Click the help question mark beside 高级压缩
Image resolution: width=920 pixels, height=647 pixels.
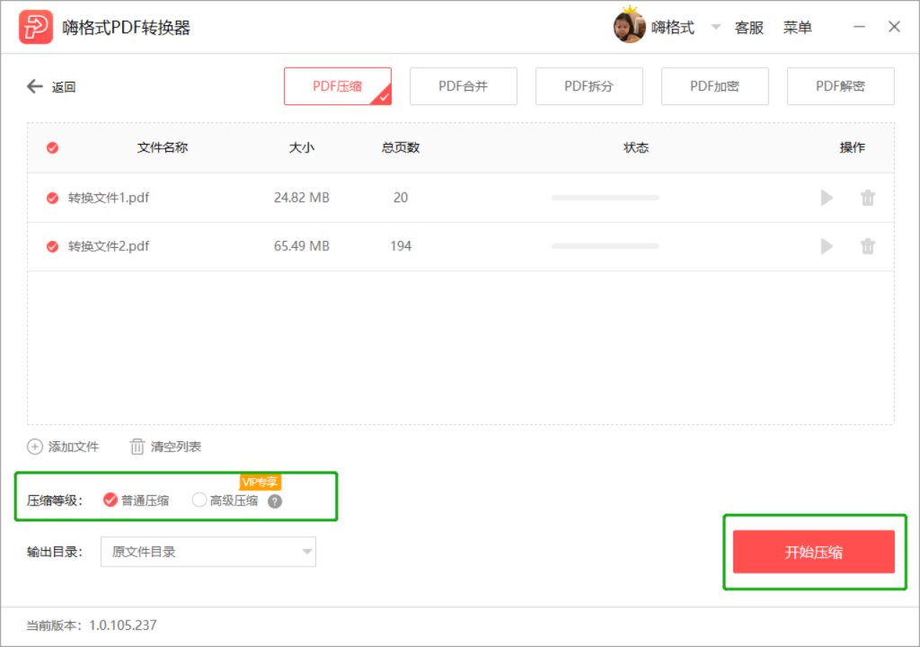275,501
